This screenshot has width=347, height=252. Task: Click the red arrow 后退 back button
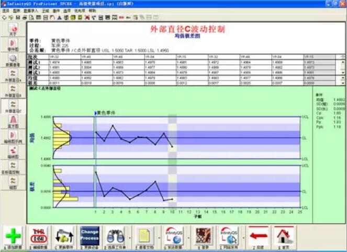(258, 238)
